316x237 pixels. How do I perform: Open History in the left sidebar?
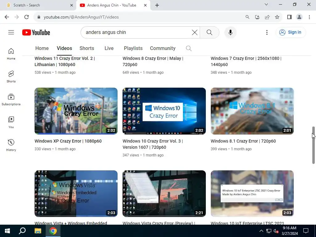[11, 145]
